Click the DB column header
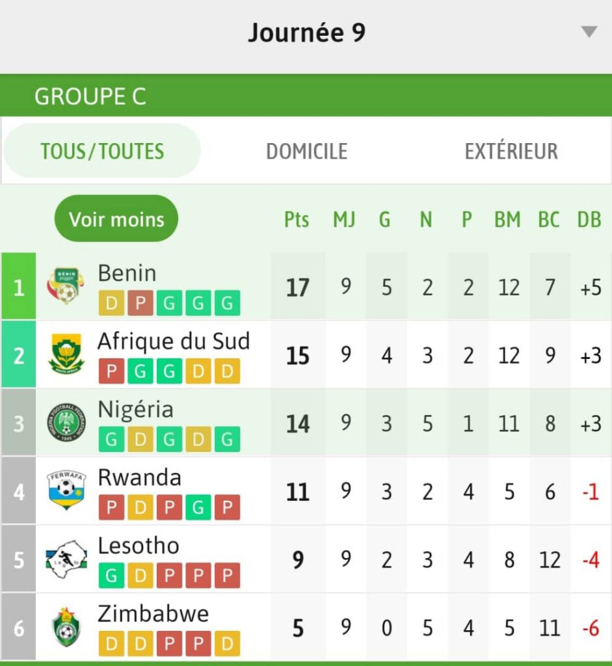Image resolution: width=612 pixels, height=666 pixels. pyautogui.click(x=589, y=220)
